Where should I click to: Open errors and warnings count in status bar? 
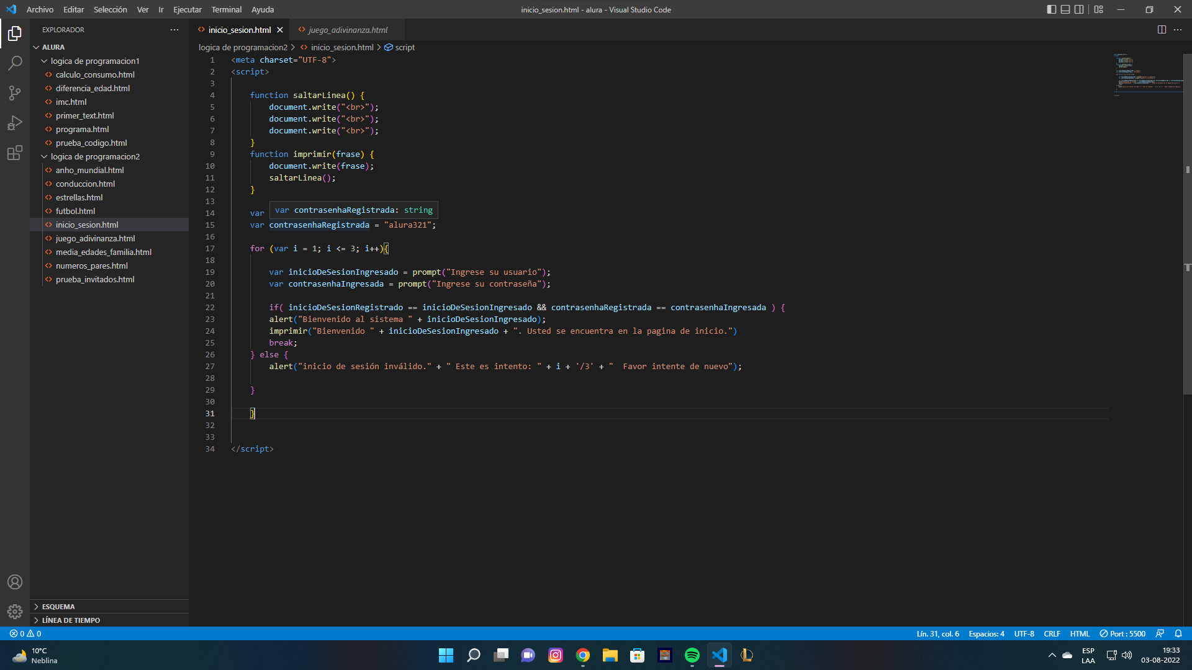coord(25,633)
